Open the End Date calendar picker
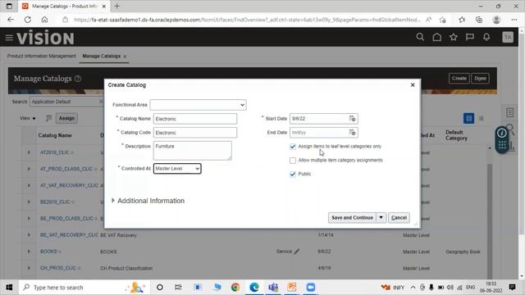This screenshot has width=525, height=295. tap(352, 133)
